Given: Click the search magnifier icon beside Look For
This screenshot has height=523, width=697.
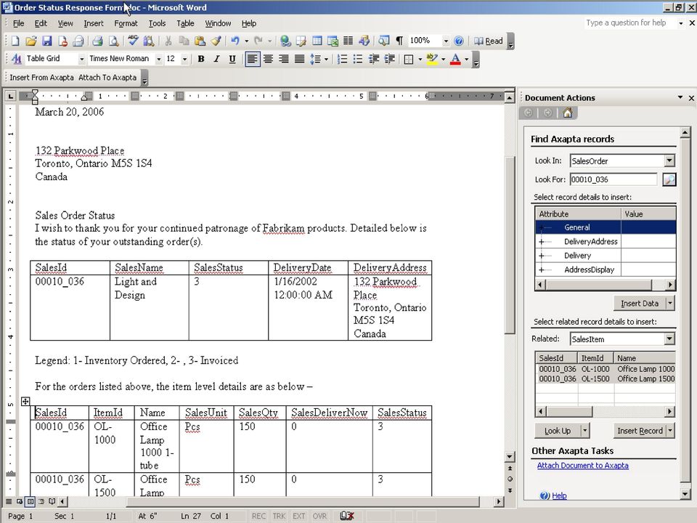Looking at the screenshot, I should [x=669, y=179].
